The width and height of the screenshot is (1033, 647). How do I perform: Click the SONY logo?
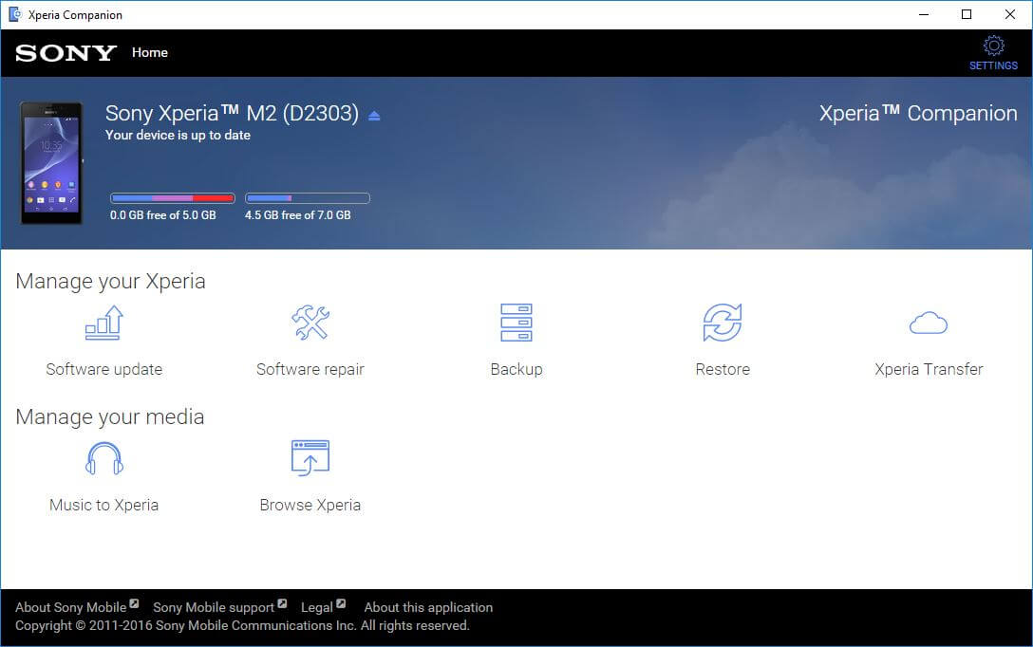tap(66, 53)
